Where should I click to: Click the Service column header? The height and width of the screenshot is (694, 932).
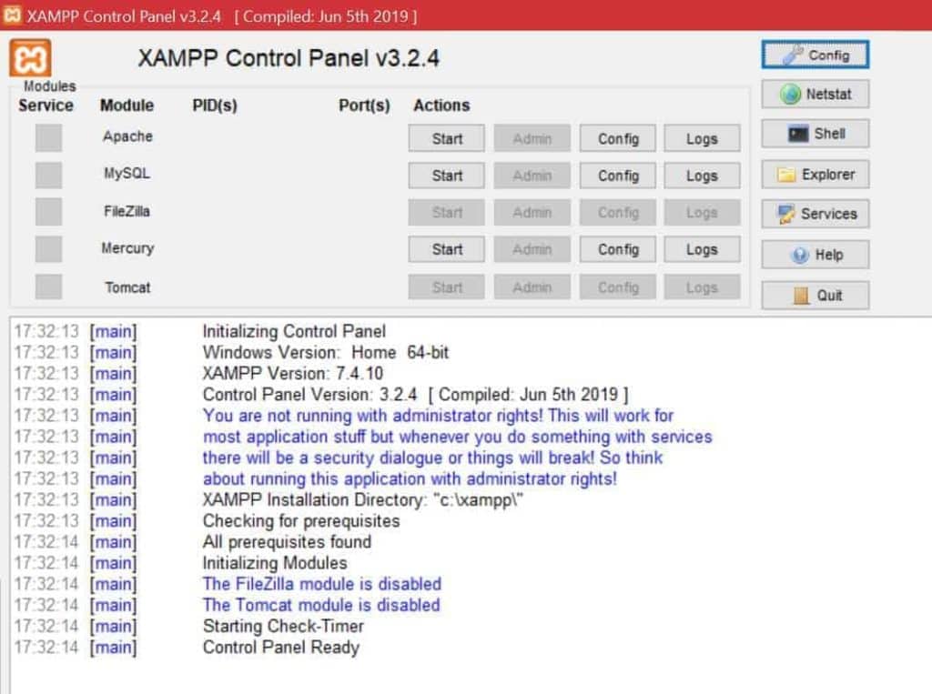46,106
